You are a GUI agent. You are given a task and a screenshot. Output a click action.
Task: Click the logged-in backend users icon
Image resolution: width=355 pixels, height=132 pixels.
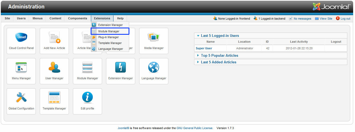coord(256,19)
